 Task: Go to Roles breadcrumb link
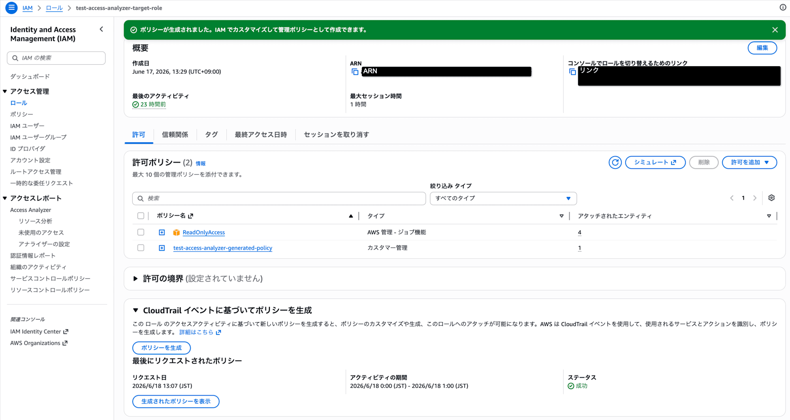[x=55, y=8]
